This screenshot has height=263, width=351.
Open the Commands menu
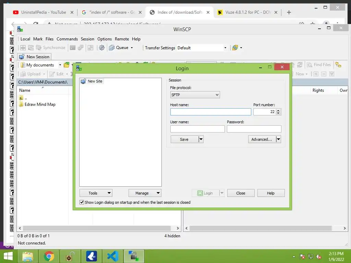[67, 39]
